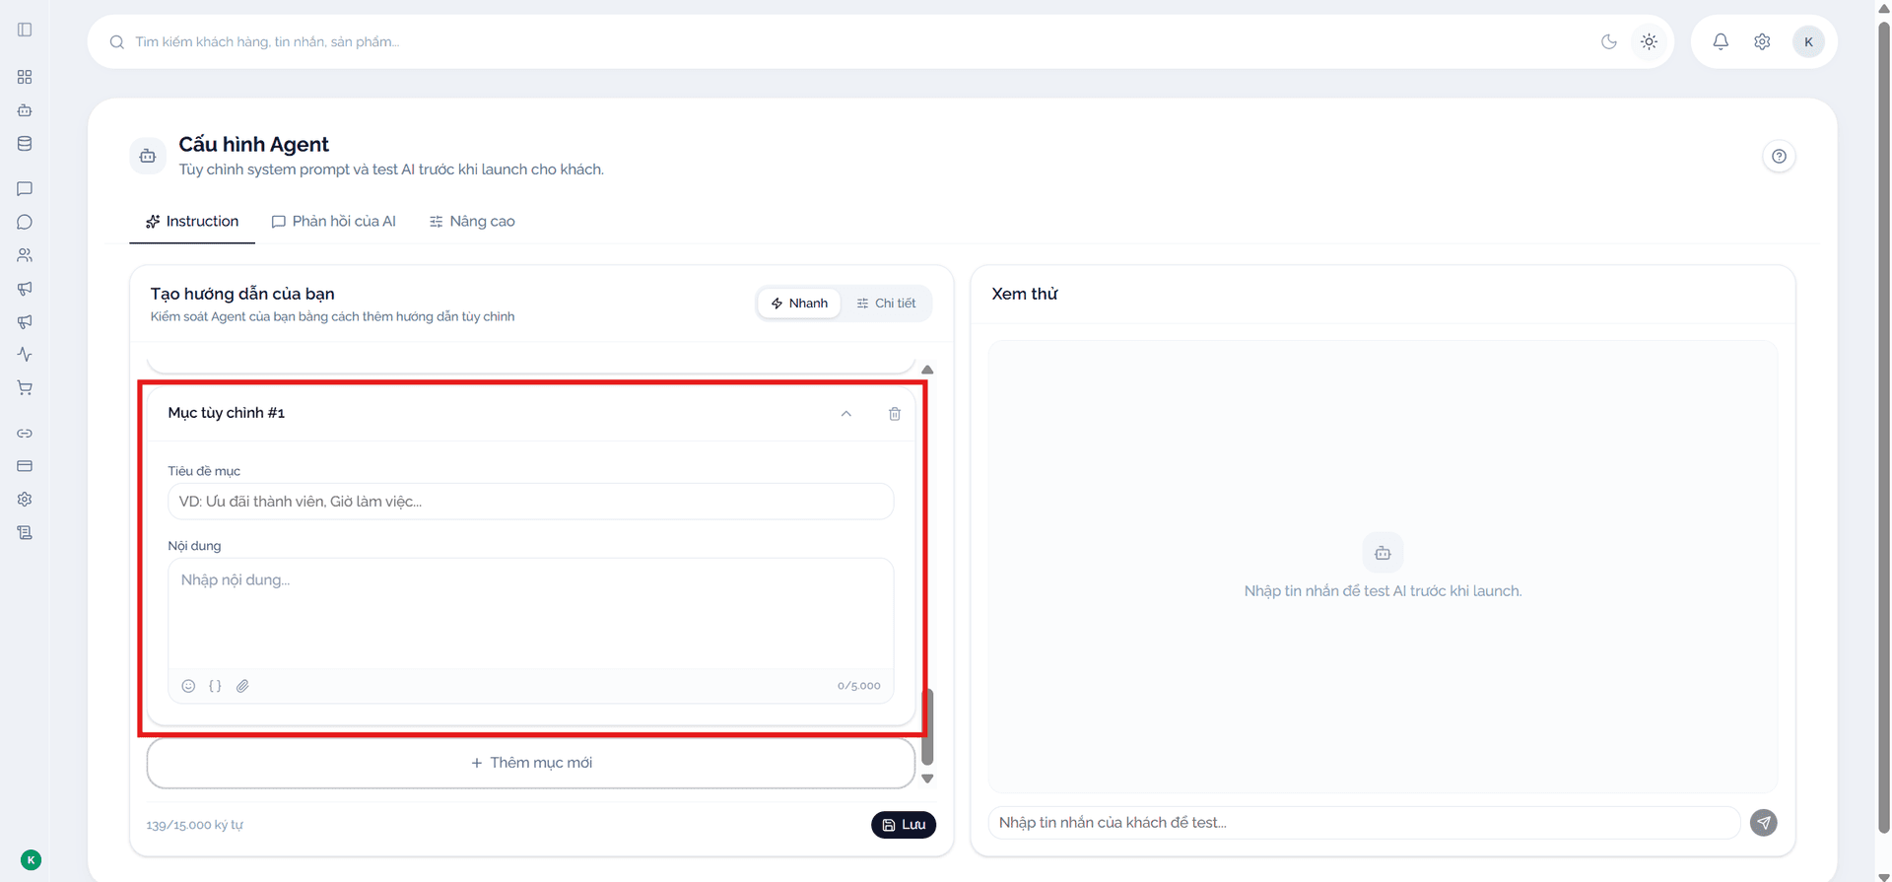Image resolution: width=1892 pixels, height=882 pixels.
Task: Open the shopping cart icon in sidebar
Action: (25, 388)
